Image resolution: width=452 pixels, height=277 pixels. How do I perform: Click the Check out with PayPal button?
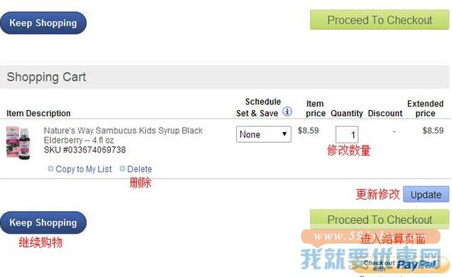click(x=400, y=265)
